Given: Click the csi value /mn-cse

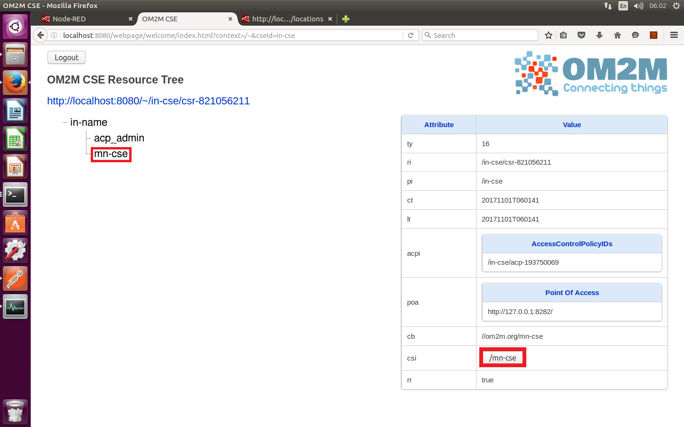Looking at the screenshot, I should (503, 358).
